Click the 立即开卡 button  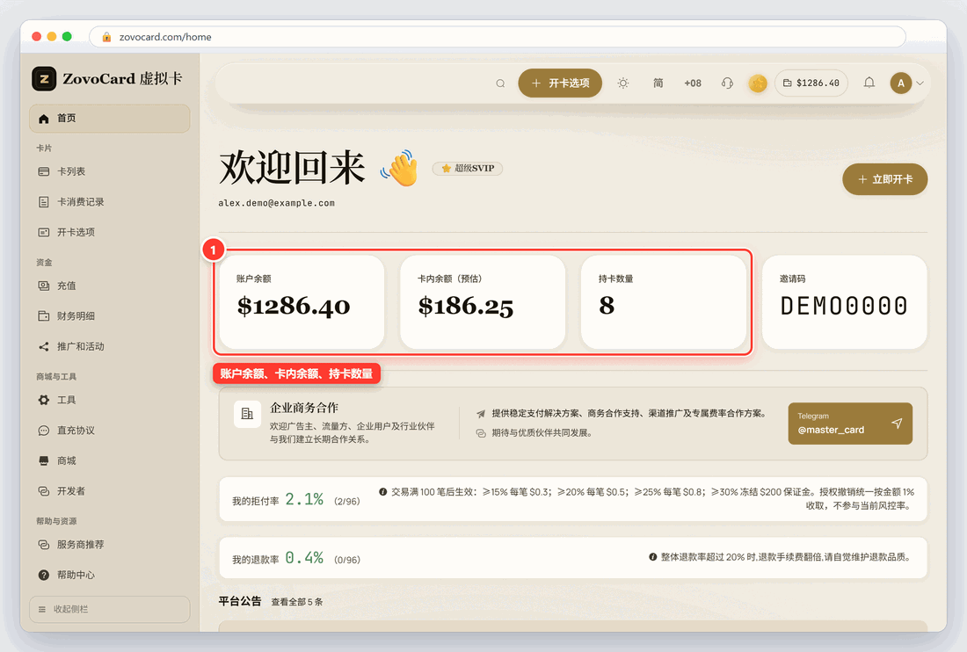(885, 179)
